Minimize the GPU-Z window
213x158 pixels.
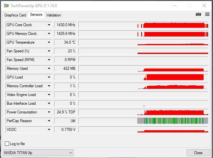tap(175, 6)
